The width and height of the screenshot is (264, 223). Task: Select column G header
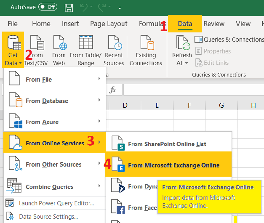tap(221, 105)
